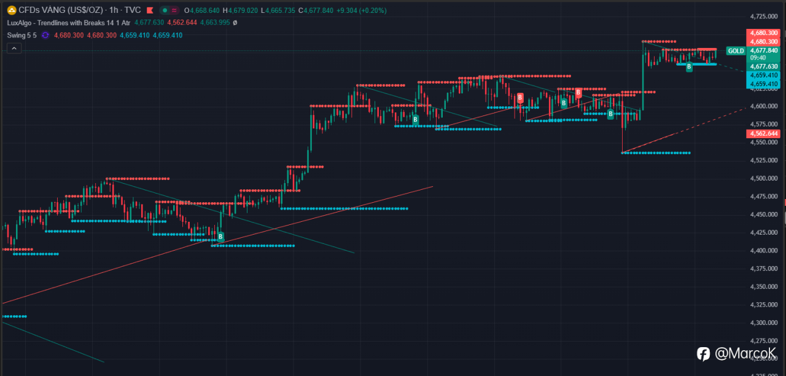Click the red LuxAlgo legend value 4,562.644

click(x=182, y=23)
